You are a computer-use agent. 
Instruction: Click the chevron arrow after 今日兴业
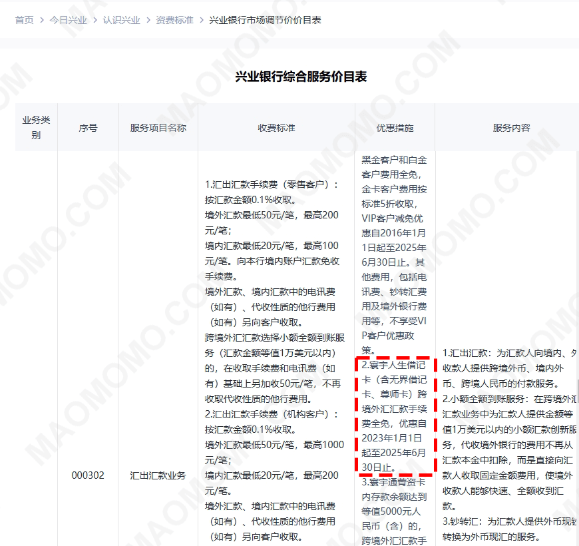[x=95, y=20]
